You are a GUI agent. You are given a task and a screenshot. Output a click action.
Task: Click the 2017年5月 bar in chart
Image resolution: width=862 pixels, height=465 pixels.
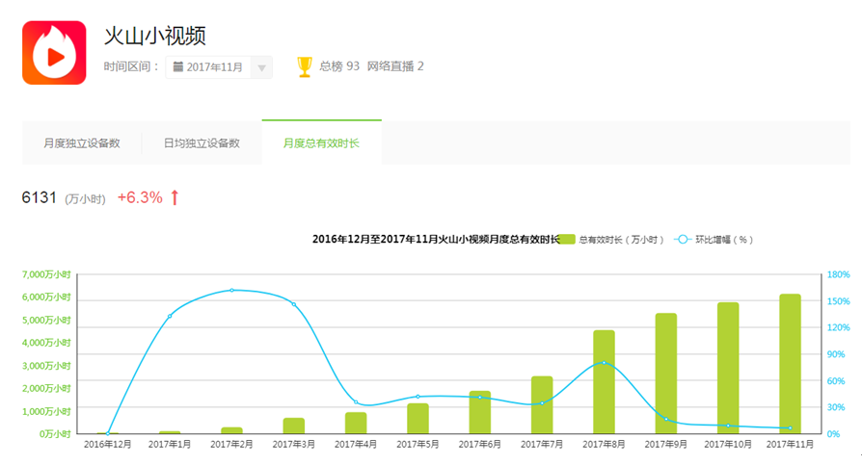tap(418, 419)
